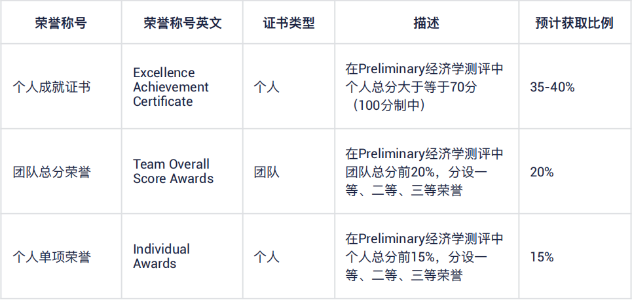
Task: Click the 团队总分荣誉 cell
Action: point(52,172)
